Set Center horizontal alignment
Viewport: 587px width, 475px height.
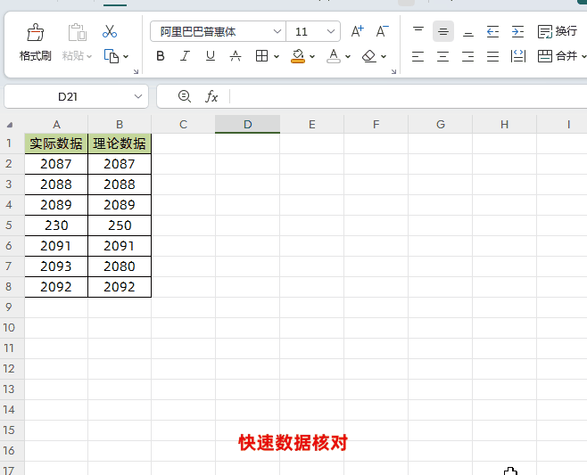(x=442, y=56)
